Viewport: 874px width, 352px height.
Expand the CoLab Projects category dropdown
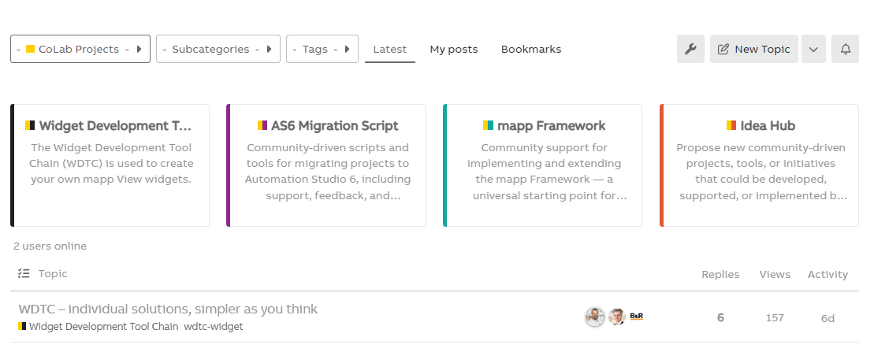(x=80, y=49)
